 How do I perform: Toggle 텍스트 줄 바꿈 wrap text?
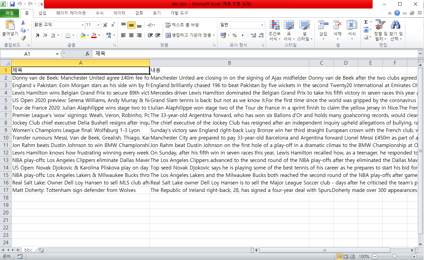pyautogui.click(x=182, y=25)
